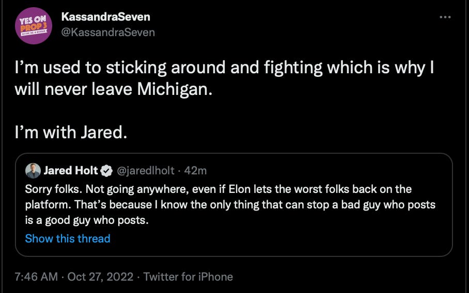Click the "will never leave Michigan" line
This screenshot has width=469, height=293.
tap(114, 91)
